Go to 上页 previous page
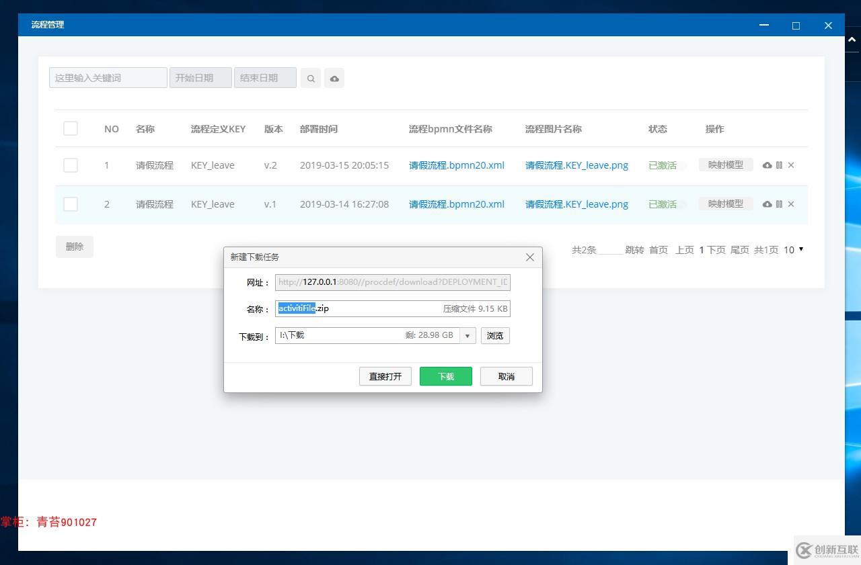 coord(685,250)
